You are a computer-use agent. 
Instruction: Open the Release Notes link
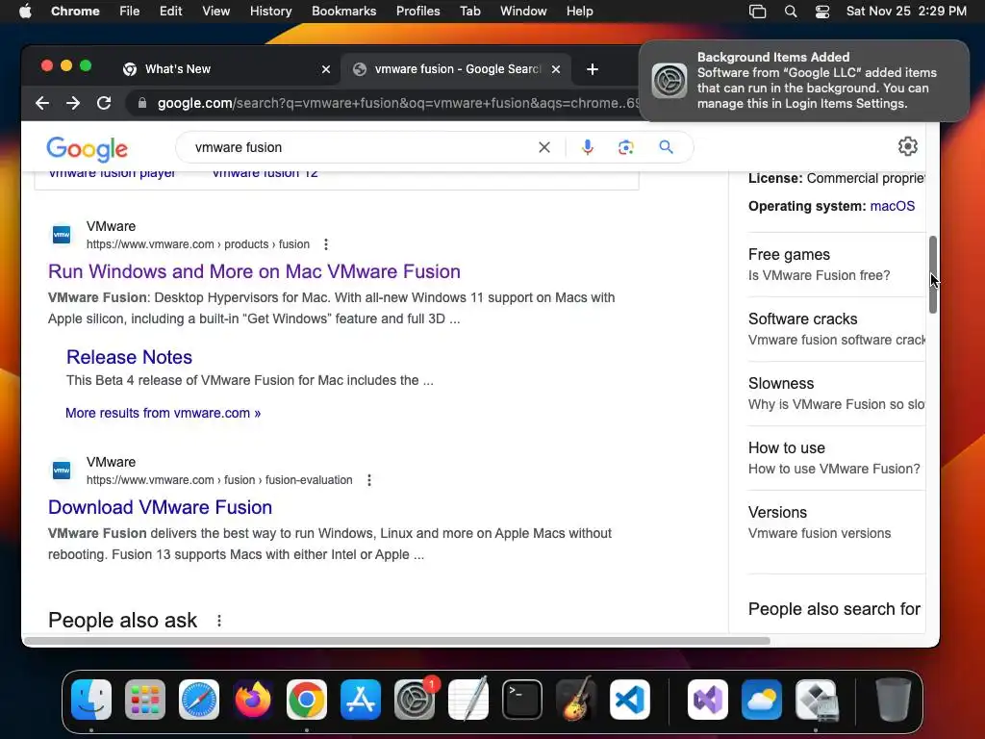pos(130,357)
